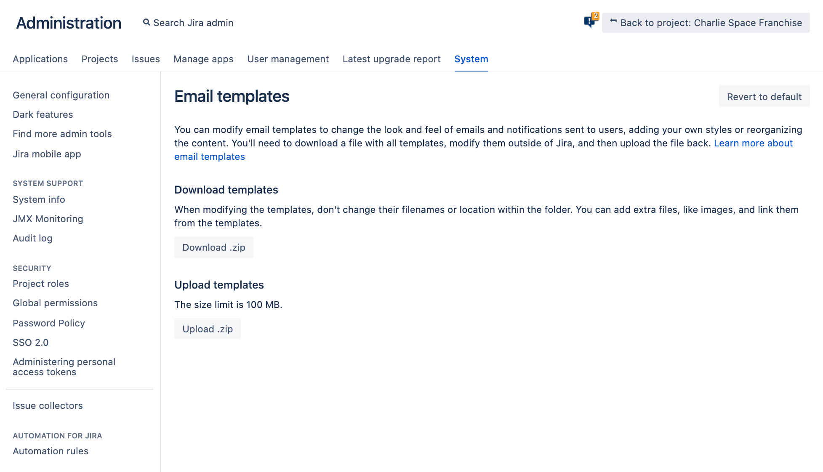Go to User management tab

click(288, 59)
